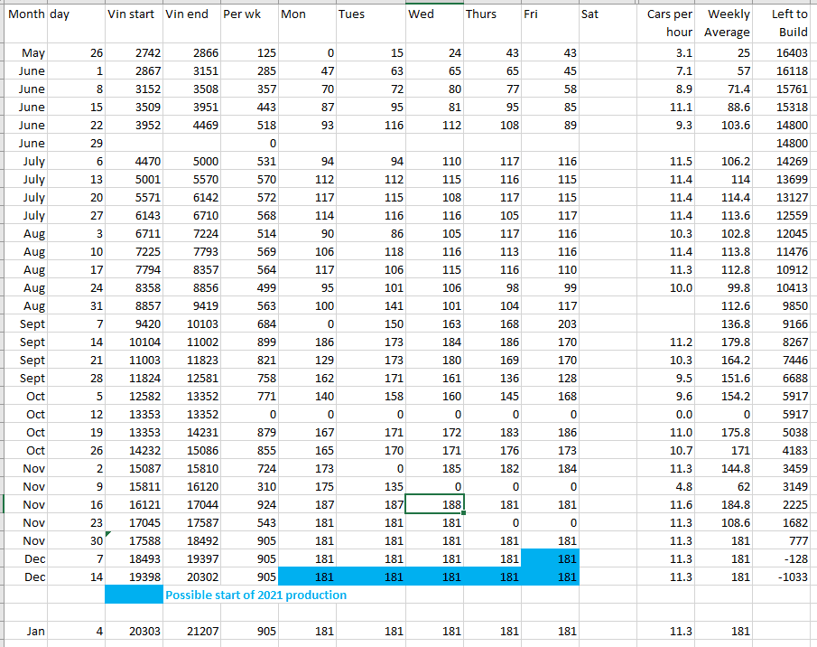
Task: Click Vin start cell 17588 with green indicator
Action: click(x=134, y=540)
